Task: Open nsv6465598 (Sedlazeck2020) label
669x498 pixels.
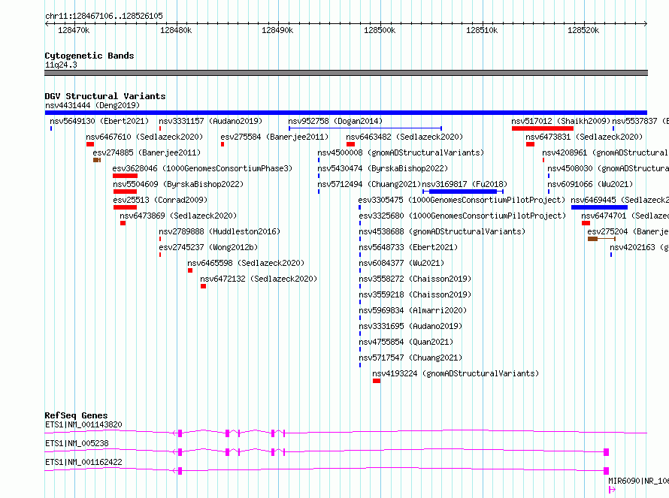Action: [246, 263]
